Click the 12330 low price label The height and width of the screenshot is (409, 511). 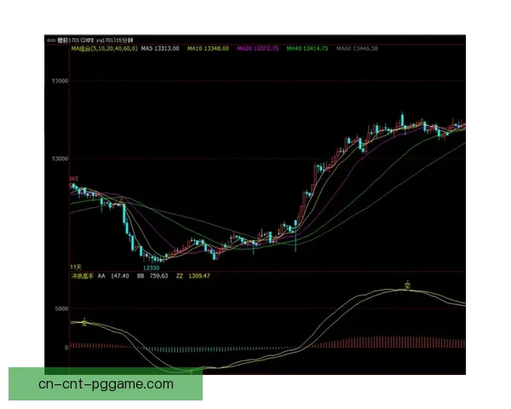click(x=151, y=268)
